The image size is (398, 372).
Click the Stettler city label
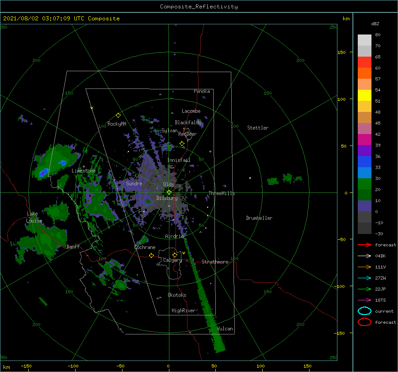pyautogui.click(x=258, y=128)
